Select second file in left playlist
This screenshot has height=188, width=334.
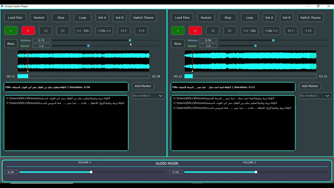[x=66, y=103]
